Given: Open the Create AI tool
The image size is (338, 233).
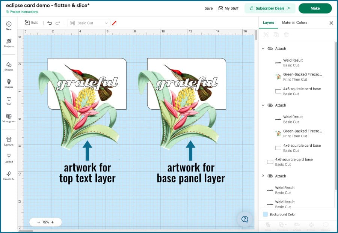Looking at the screenshot, I should pyautogui.click(x=9, y=176).
